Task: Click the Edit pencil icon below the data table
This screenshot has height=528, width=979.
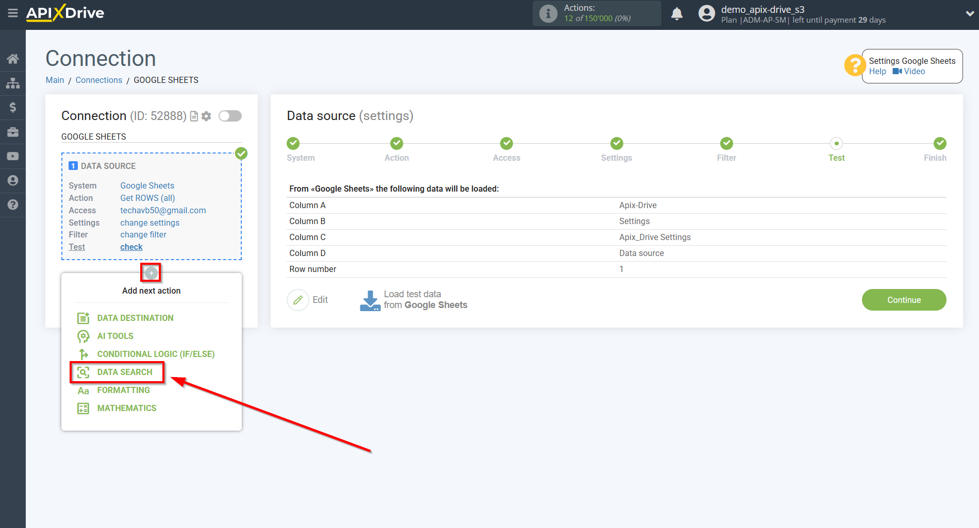Action: click(x=298, y=299)
